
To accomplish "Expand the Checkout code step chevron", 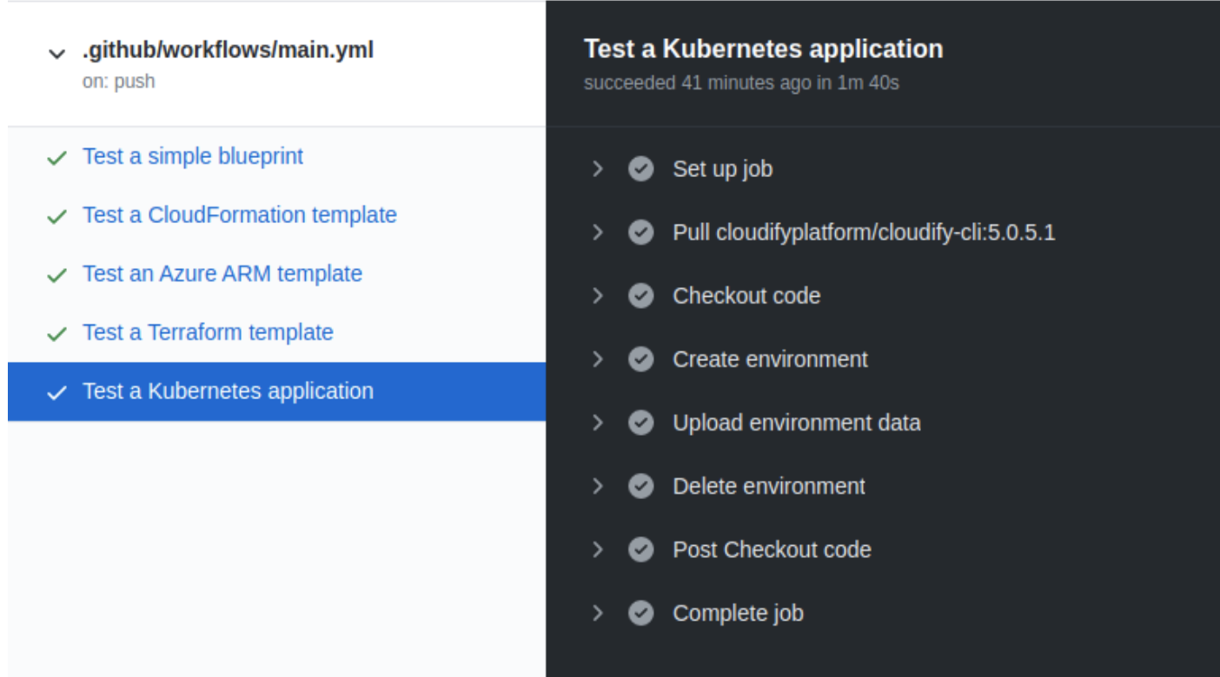I will tap(597, 295).
